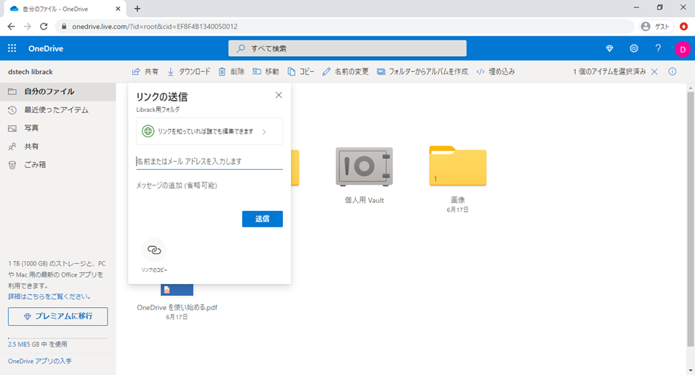Click 名前の変更 in the command bar
Screen dimensions: 695x375
pos(346,72)
